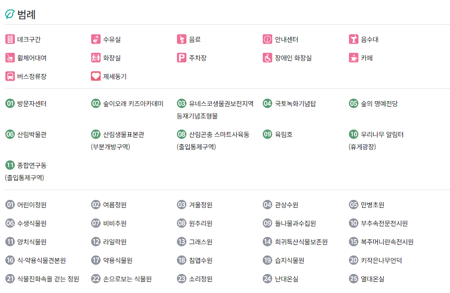Viewport: 450px width, 293px height.
Task: Click the 음료 beverage icon
Action: (x=181, y=39)
